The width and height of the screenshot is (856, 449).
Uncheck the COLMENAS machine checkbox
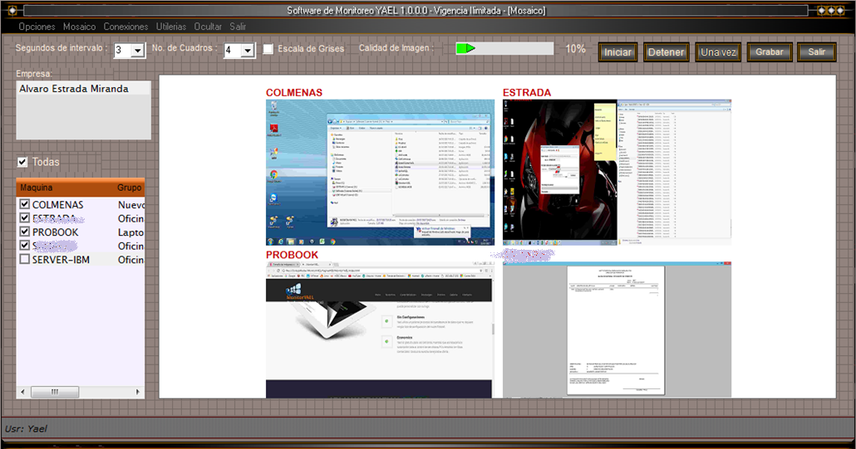(x=24, y=204)
